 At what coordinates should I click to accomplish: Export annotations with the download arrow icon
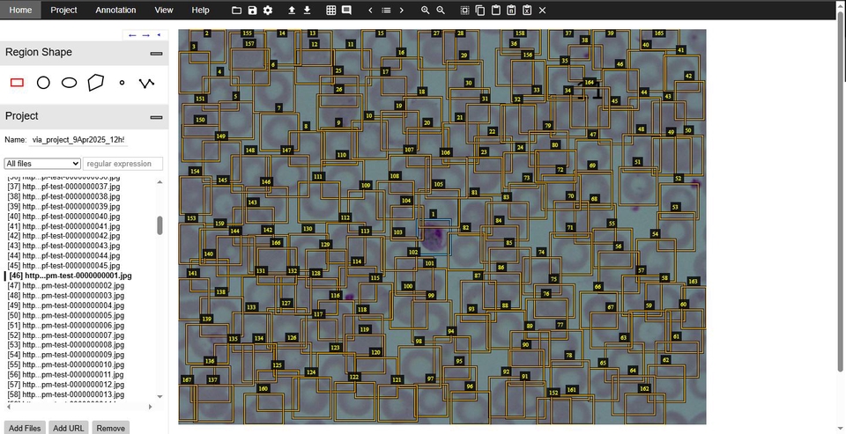(307, 11)
